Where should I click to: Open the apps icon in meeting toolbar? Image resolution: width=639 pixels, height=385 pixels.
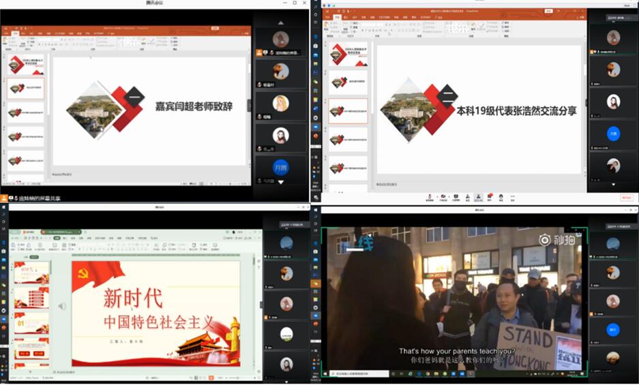pos(501,197)
